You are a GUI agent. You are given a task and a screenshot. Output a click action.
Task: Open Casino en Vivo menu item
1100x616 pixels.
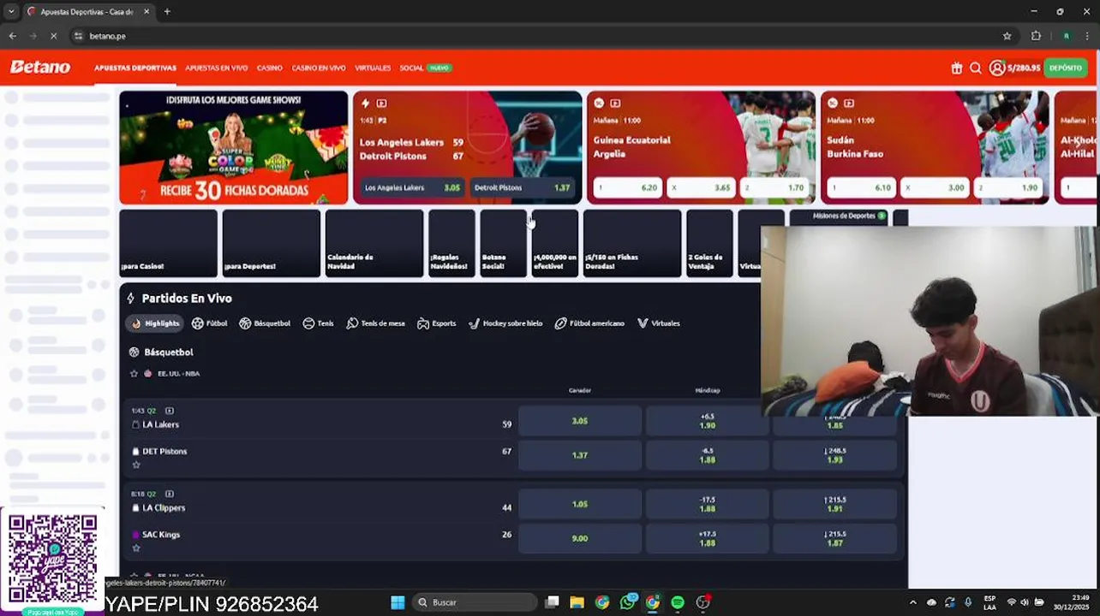319,68
